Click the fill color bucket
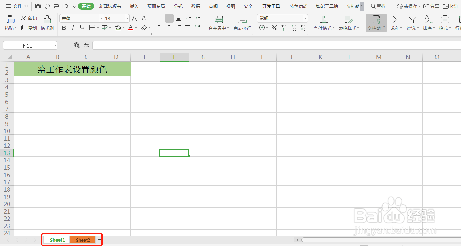The height and width of the screenshot is (246, 461). click(x=118, y=28)
